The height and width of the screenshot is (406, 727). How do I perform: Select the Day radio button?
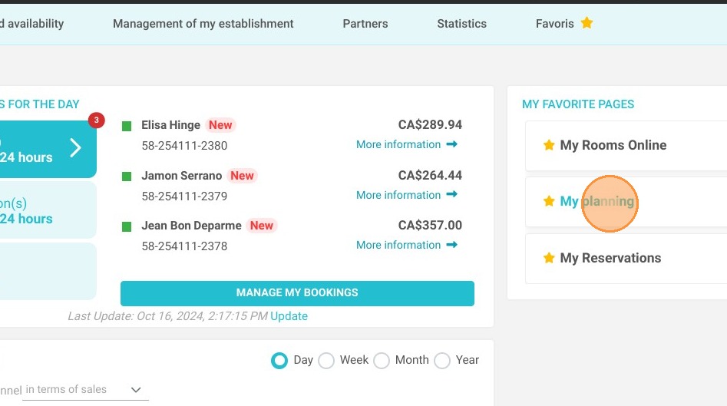[x=279, y=360]
